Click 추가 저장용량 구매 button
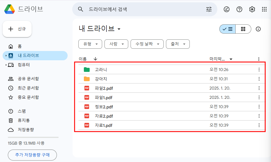Viewport: 271px width, 162px height. click(x=32, y=155)
